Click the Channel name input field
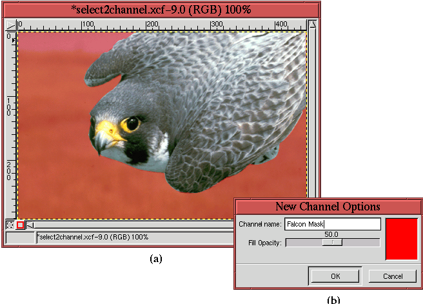The image size is (423, 304). point(332,224)
